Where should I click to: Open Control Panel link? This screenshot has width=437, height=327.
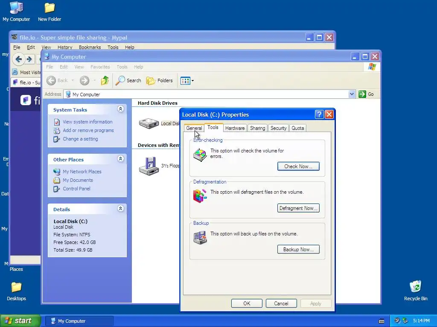[76, 189]
